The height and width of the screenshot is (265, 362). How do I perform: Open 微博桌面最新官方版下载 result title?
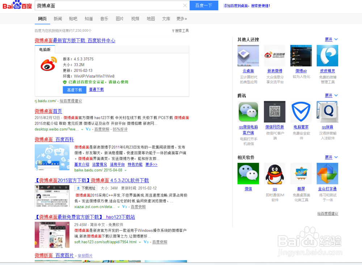pyautogui.click(x=75, y=40)
